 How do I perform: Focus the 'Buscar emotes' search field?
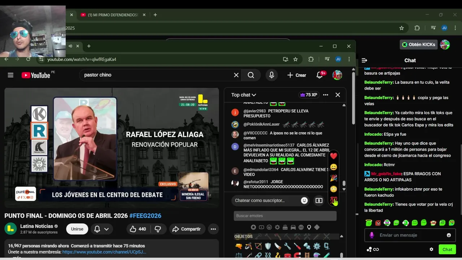point(285,216)
